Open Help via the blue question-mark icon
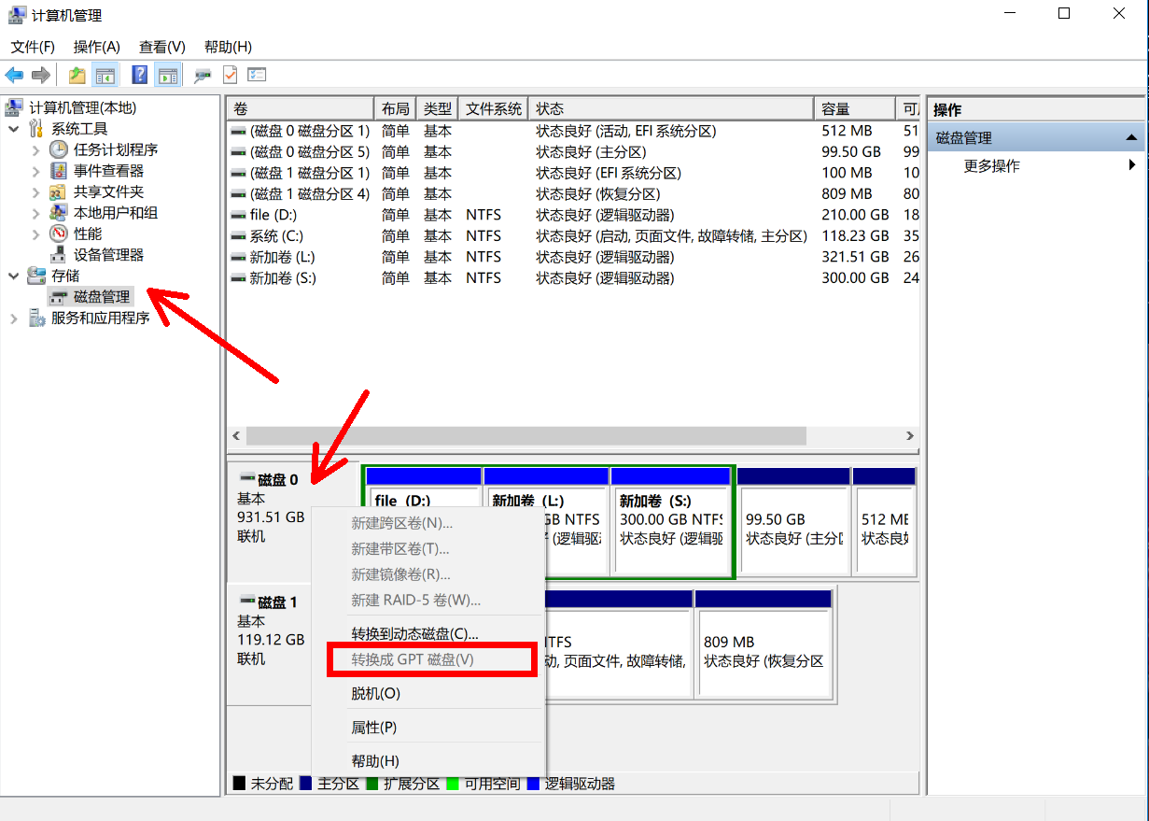The width and height of the screenshot is (1149, 821). pyautogui.click(x=140, y=76)
